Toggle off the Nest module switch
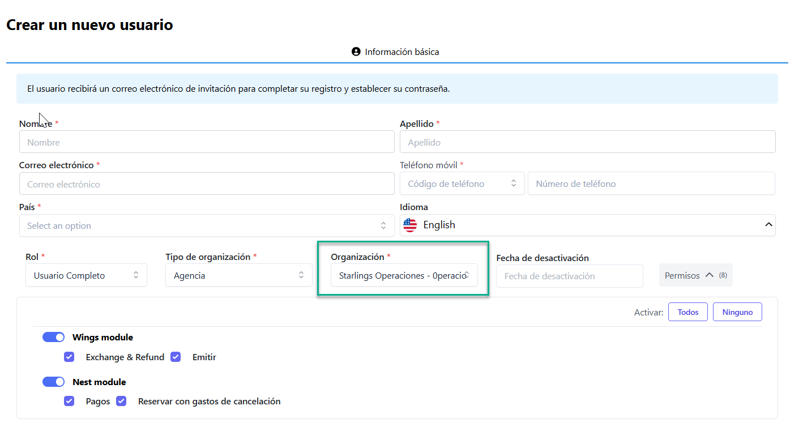799x431 pixels. tap(54, 382)
